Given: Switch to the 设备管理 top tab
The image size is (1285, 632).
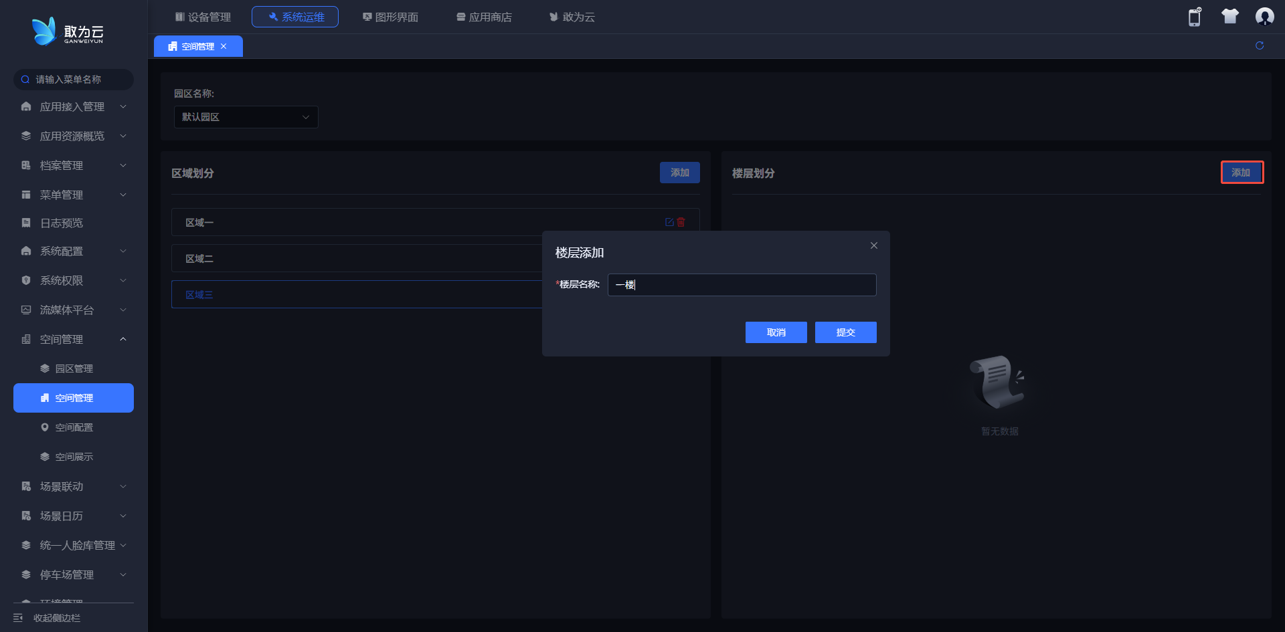Looking at the screenshot, I should pos(203,17).
